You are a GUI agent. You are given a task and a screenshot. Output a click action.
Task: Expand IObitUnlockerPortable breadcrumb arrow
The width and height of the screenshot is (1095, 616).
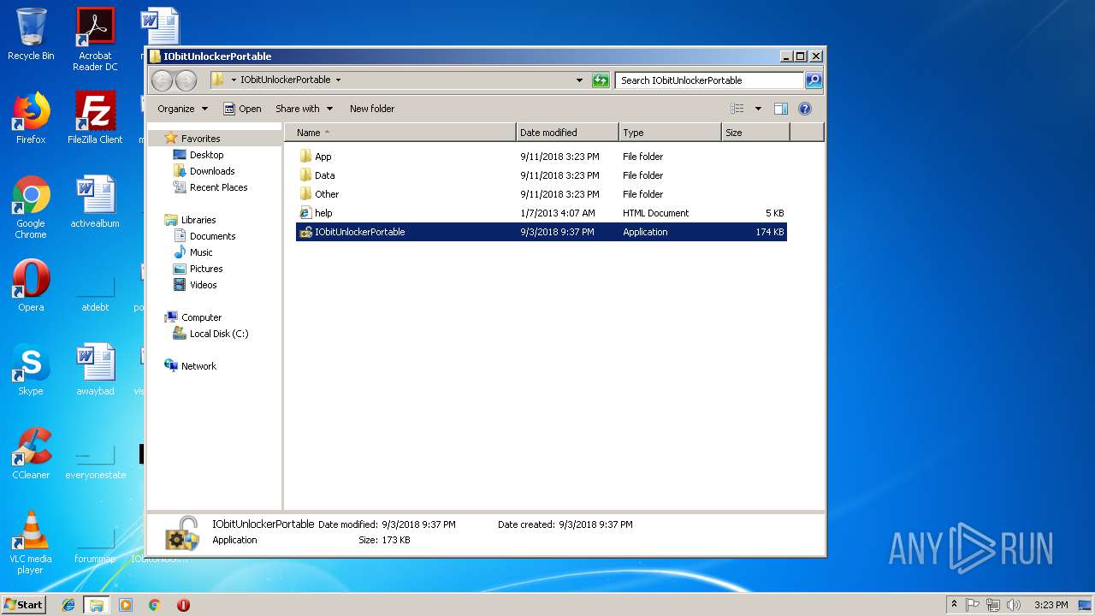(338, 80)
